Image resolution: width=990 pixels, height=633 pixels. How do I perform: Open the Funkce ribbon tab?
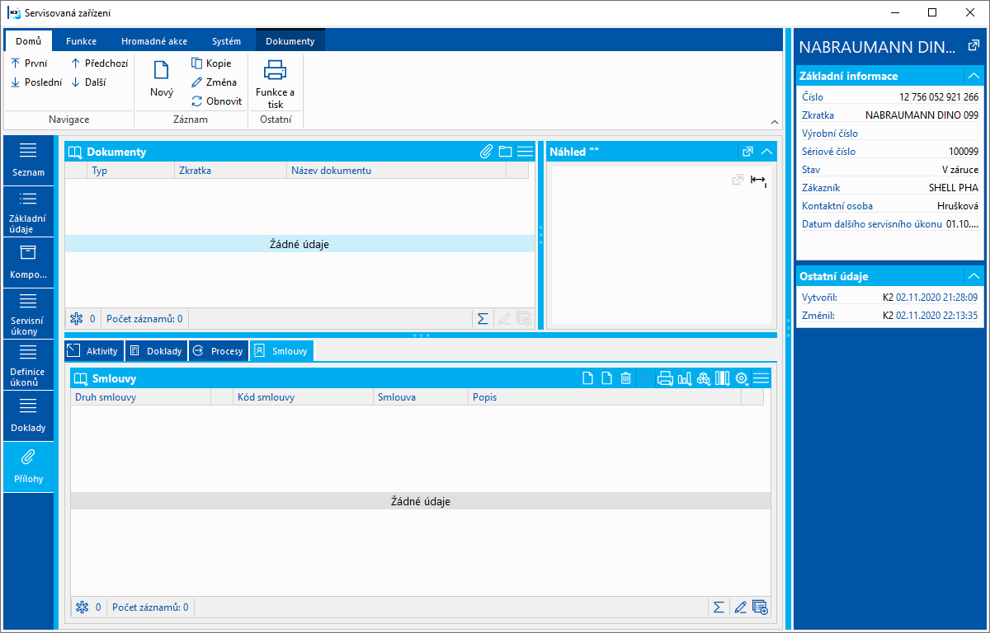click(x=82, y=41)
